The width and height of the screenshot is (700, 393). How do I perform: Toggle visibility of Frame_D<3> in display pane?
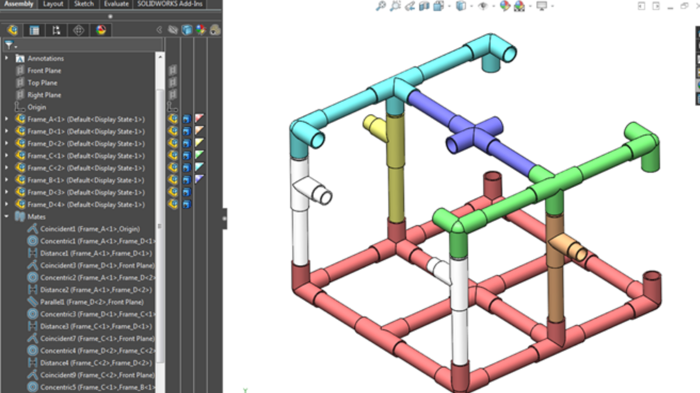(173, 192)
